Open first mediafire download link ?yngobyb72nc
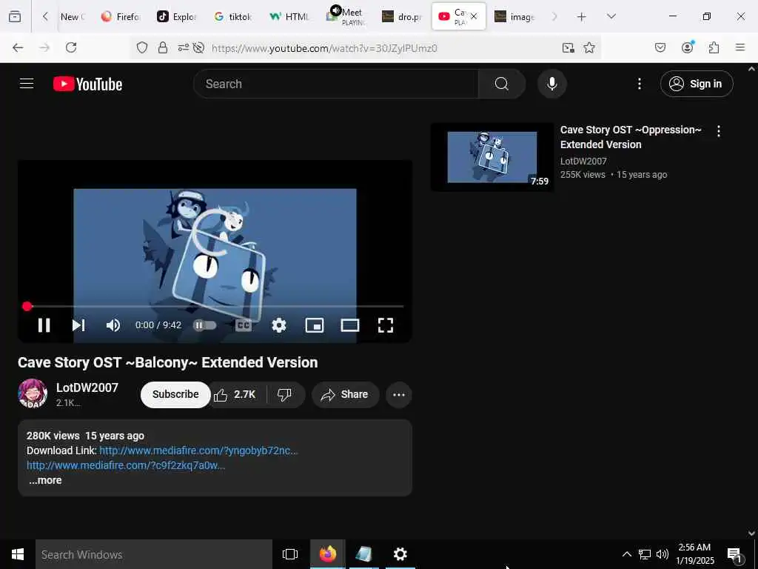Viewport: 758px width, 569px height. (198, 450)
